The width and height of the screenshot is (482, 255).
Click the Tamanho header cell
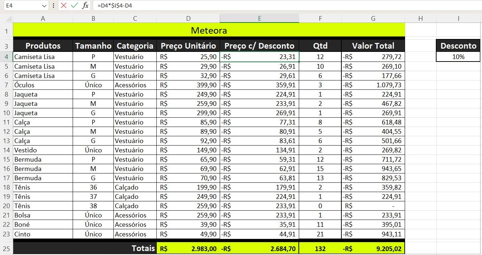click(93, 46)
